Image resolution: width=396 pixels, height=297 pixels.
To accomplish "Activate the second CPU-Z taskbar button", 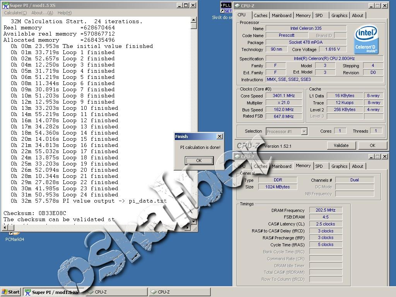I will click(x=179, y=292).
